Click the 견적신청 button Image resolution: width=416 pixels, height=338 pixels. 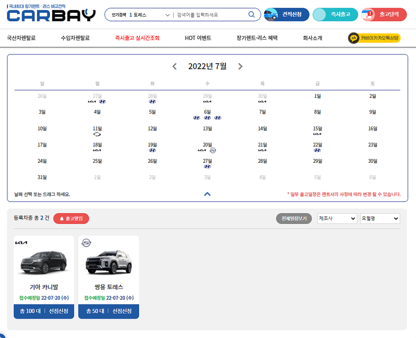click(x=286, y=14)
